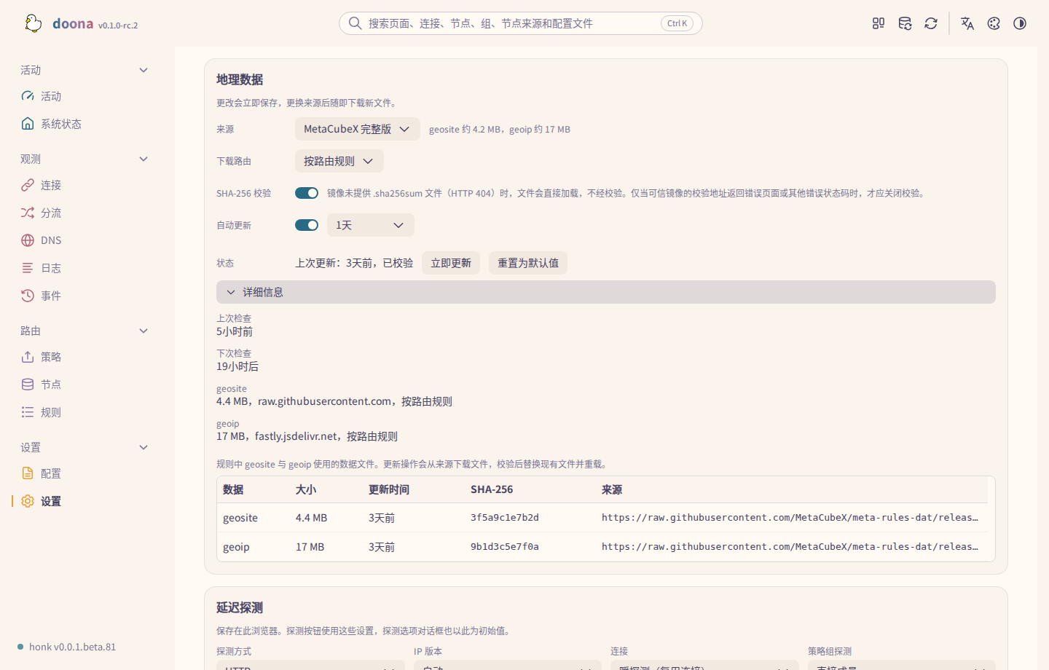Focus the search input field

pyautogui.click(x=521, y=23)
